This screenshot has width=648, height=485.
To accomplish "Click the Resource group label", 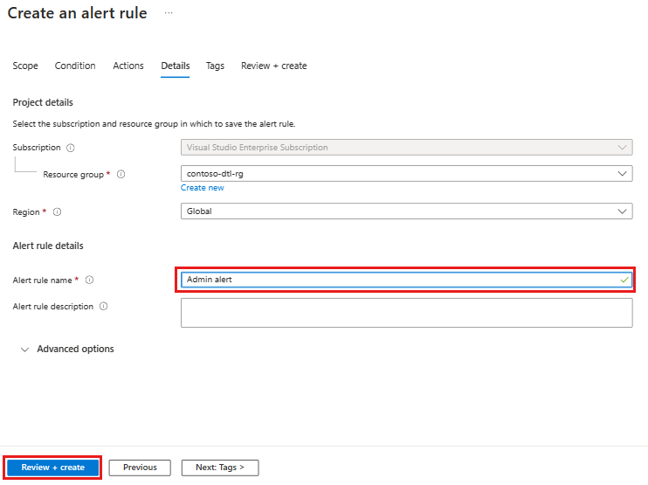I will click(x=73, y=175).
